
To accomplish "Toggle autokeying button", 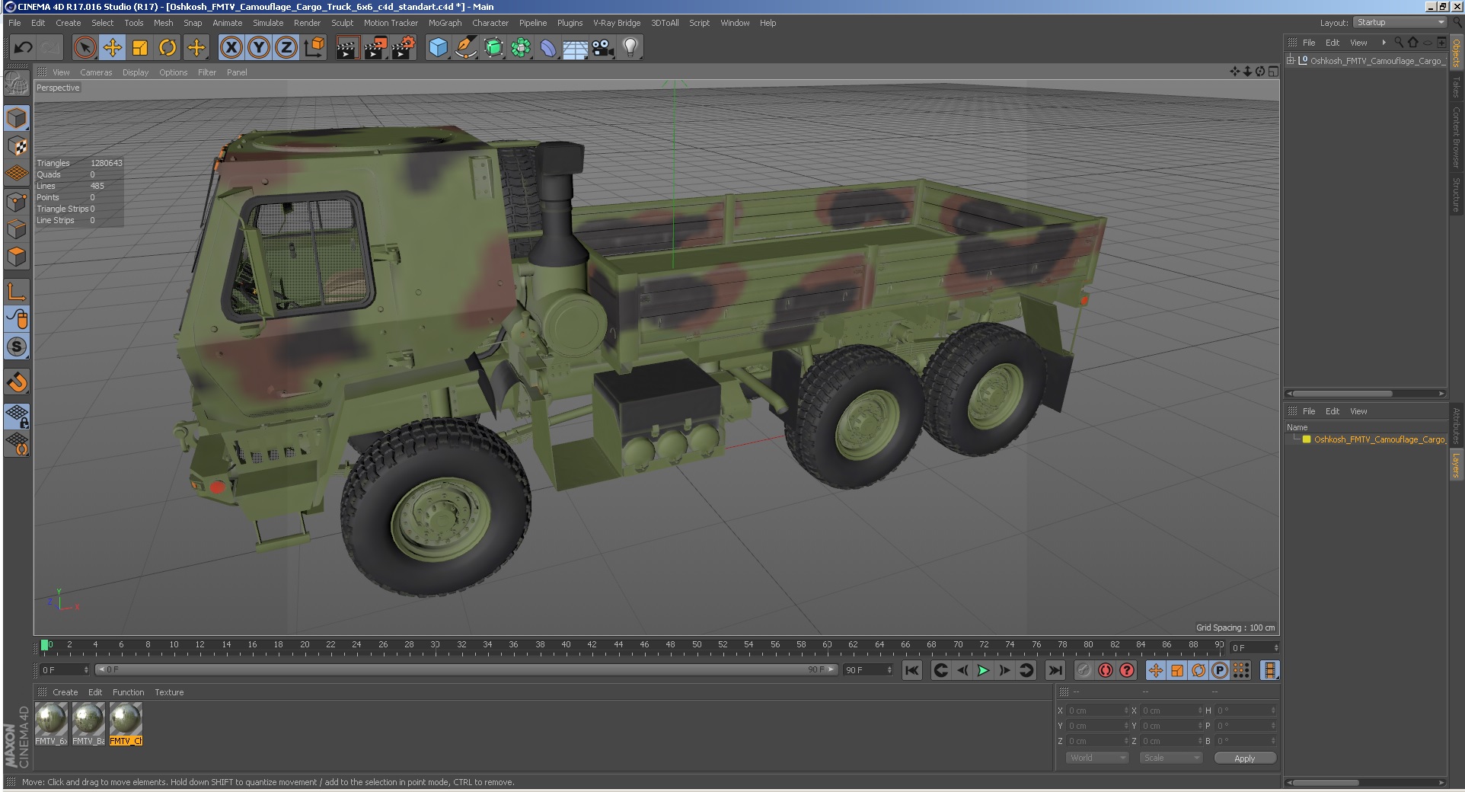I will 1106,670.
